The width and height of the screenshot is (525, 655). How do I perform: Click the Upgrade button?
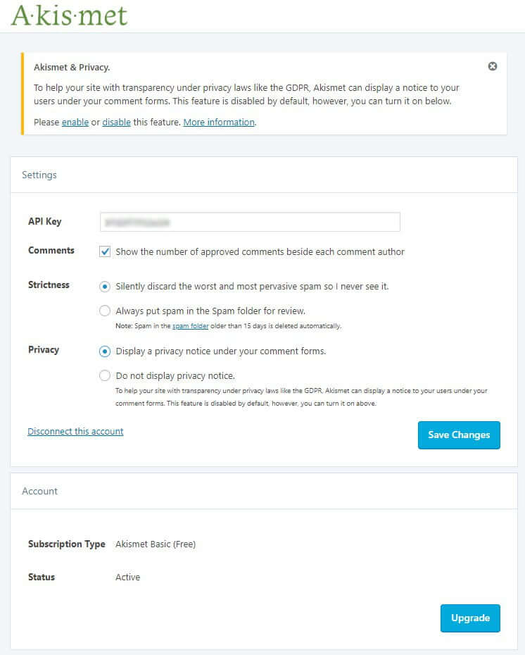tap(470, 618)
